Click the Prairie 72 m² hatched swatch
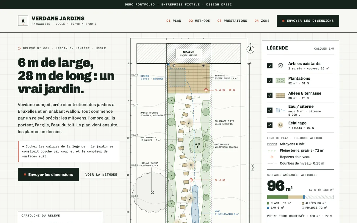This screenshot has width=357, height=223. coord(303,208)
